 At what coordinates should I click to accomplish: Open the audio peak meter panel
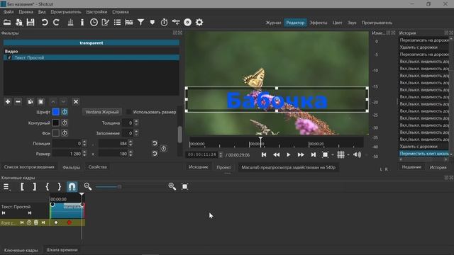[70, 22]
